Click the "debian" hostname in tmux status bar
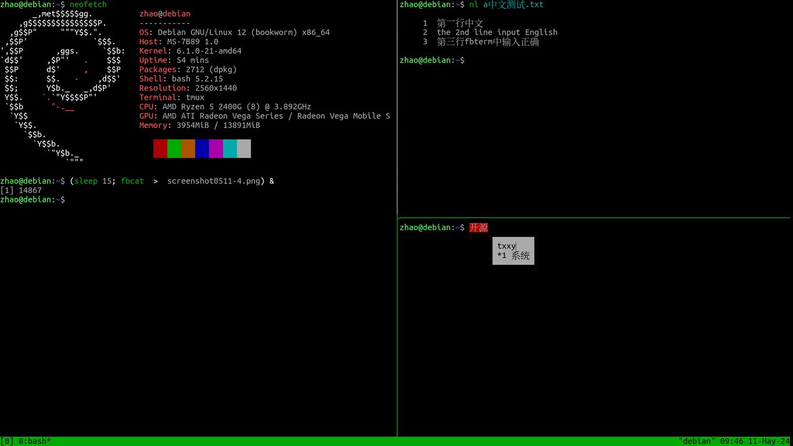 697,441
